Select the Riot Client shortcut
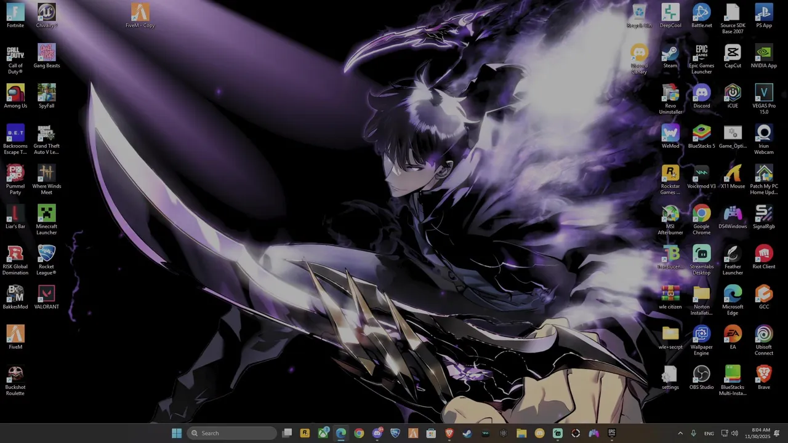The width and height of the screenshot is (788, 443). (x=764, y=257)
